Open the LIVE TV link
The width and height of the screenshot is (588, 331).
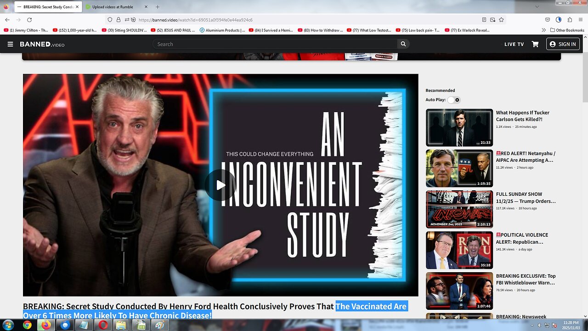pos(514,44)
